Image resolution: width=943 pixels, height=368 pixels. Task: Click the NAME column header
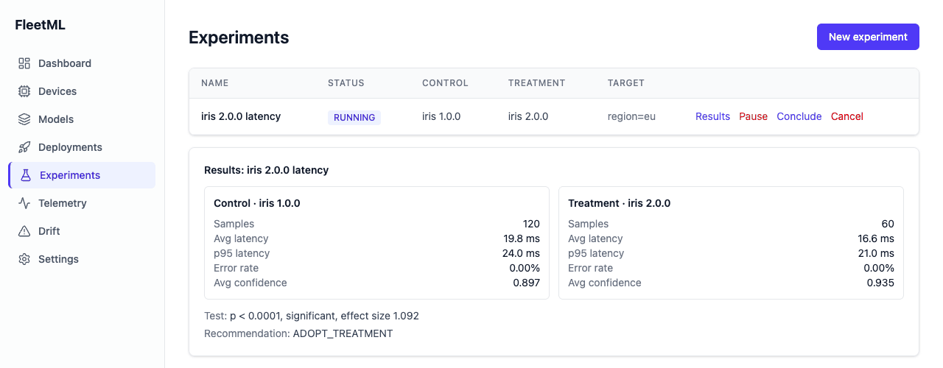pos(215,83)
